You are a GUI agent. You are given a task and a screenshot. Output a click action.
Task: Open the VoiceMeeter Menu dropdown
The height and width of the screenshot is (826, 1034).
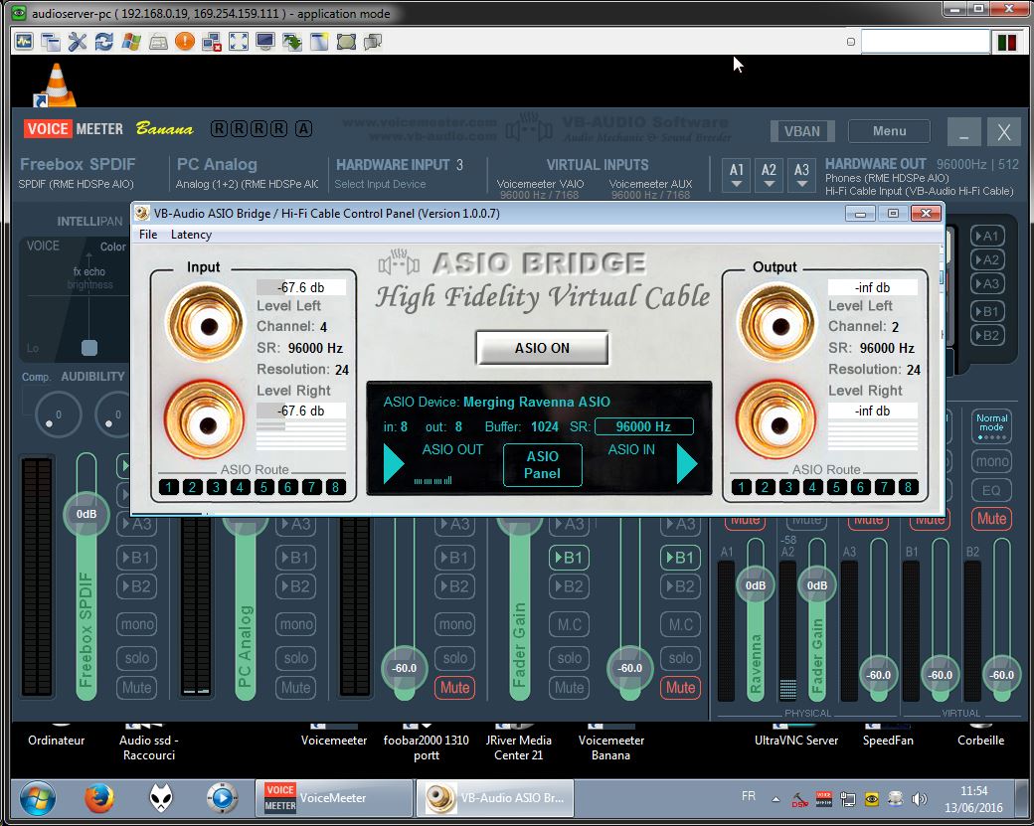tap(888, 130)
